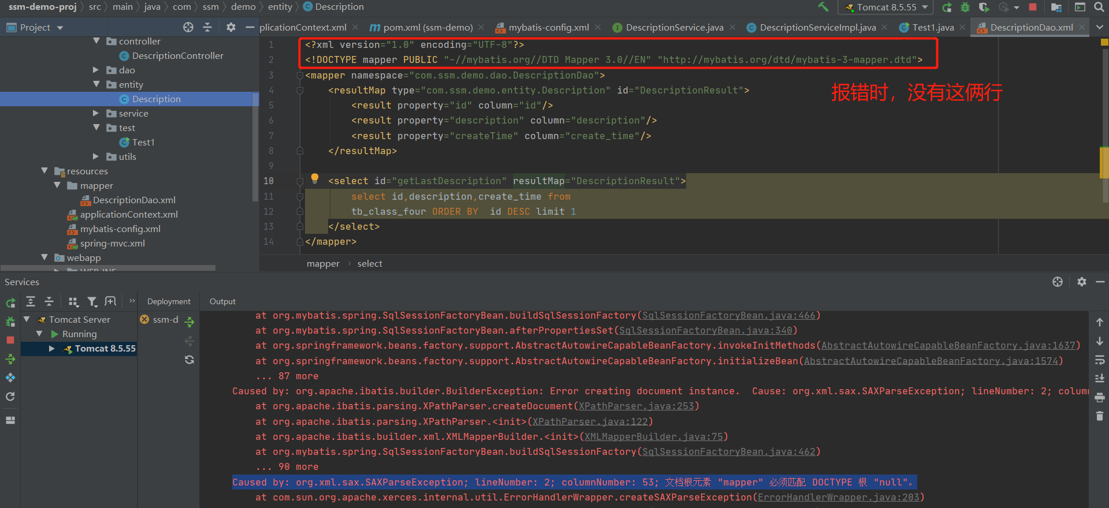Hide the Project panel with minus icon

tap(250, 27)
